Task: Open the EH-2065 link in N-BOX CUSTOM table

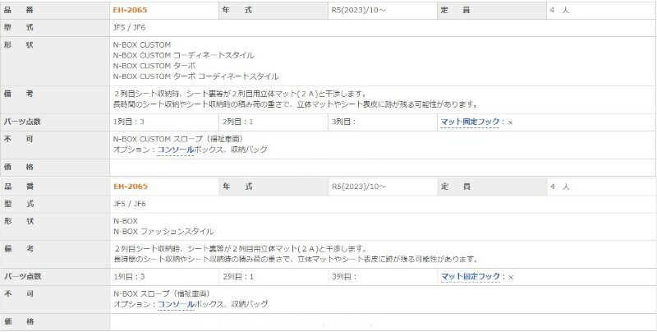Action: point(131,10)
